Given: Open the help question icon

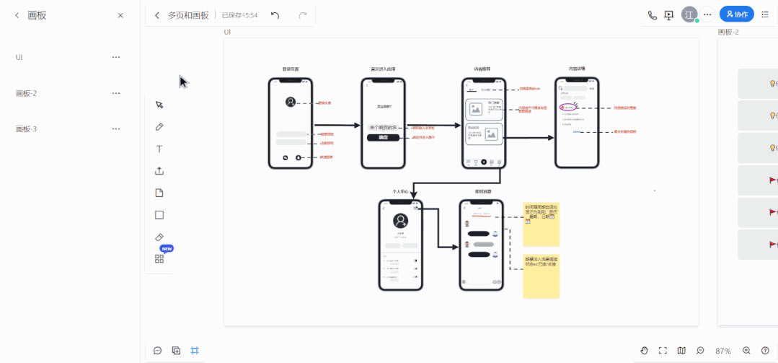Looking at the screenshot, I should click(765, 351).
